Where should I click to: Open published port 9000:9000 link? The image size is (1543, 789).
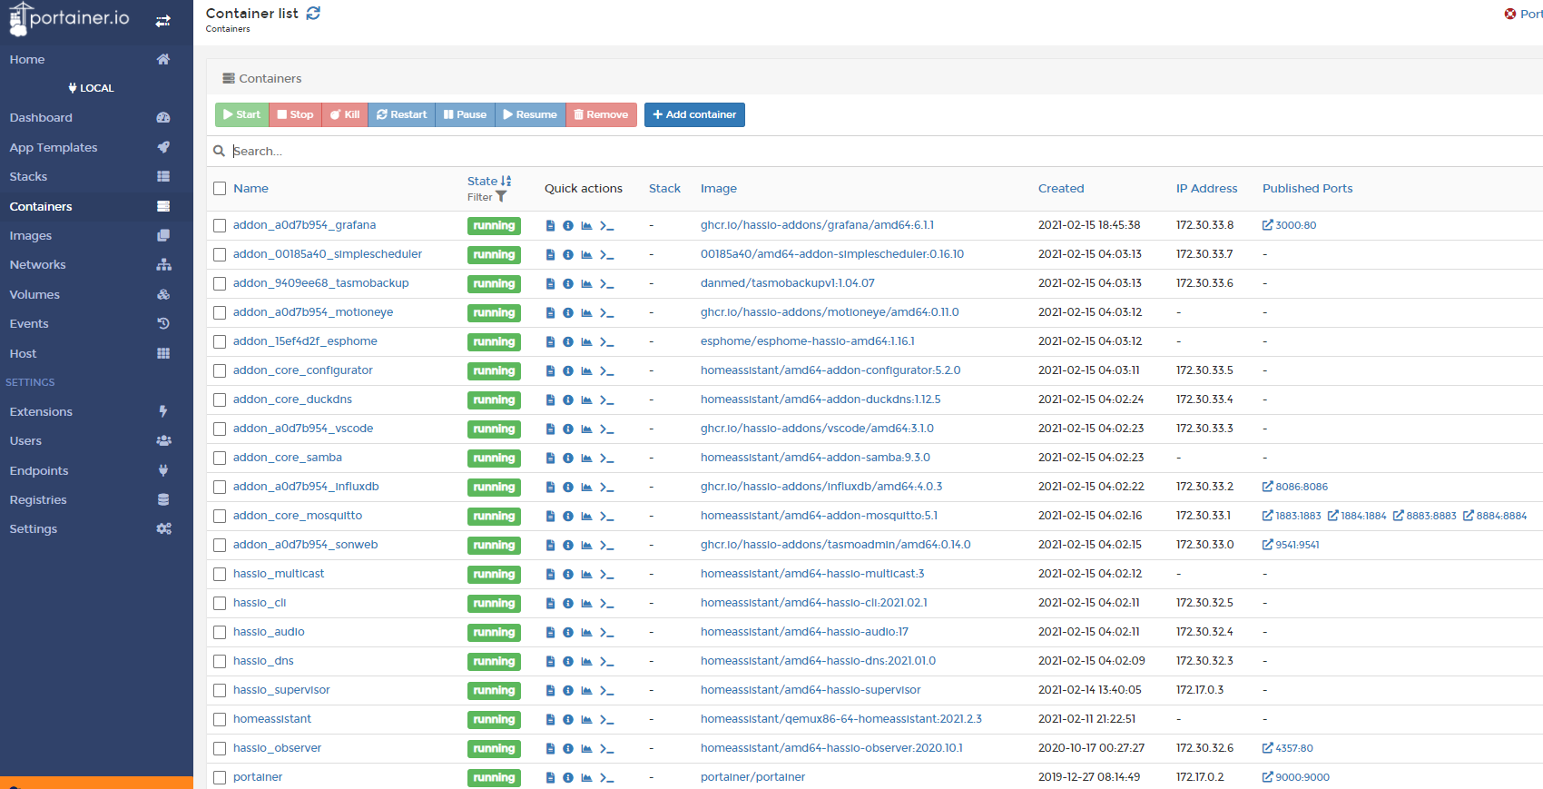1296,777
